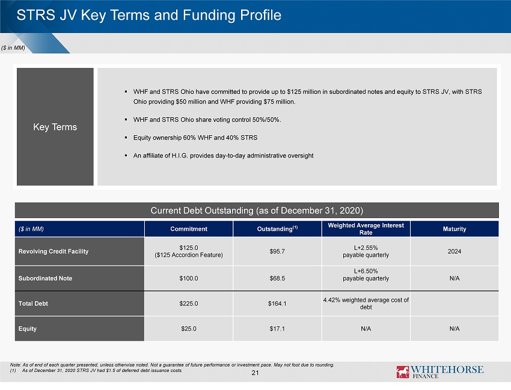Click the '($ in MM)' label under the title
The height and width of the screenshot is (390, 511).
[13, 48]
